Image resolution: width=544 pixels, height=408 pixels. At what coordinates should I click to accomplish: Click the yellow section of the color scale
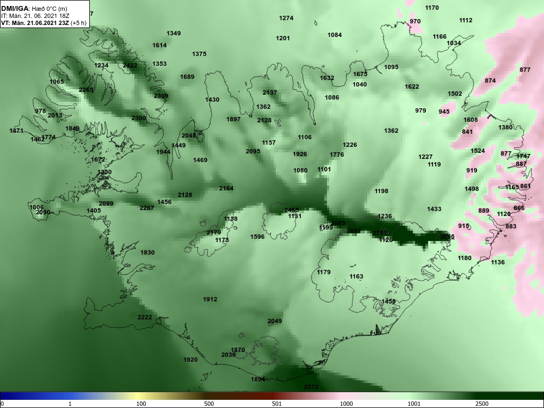point(139,396)
